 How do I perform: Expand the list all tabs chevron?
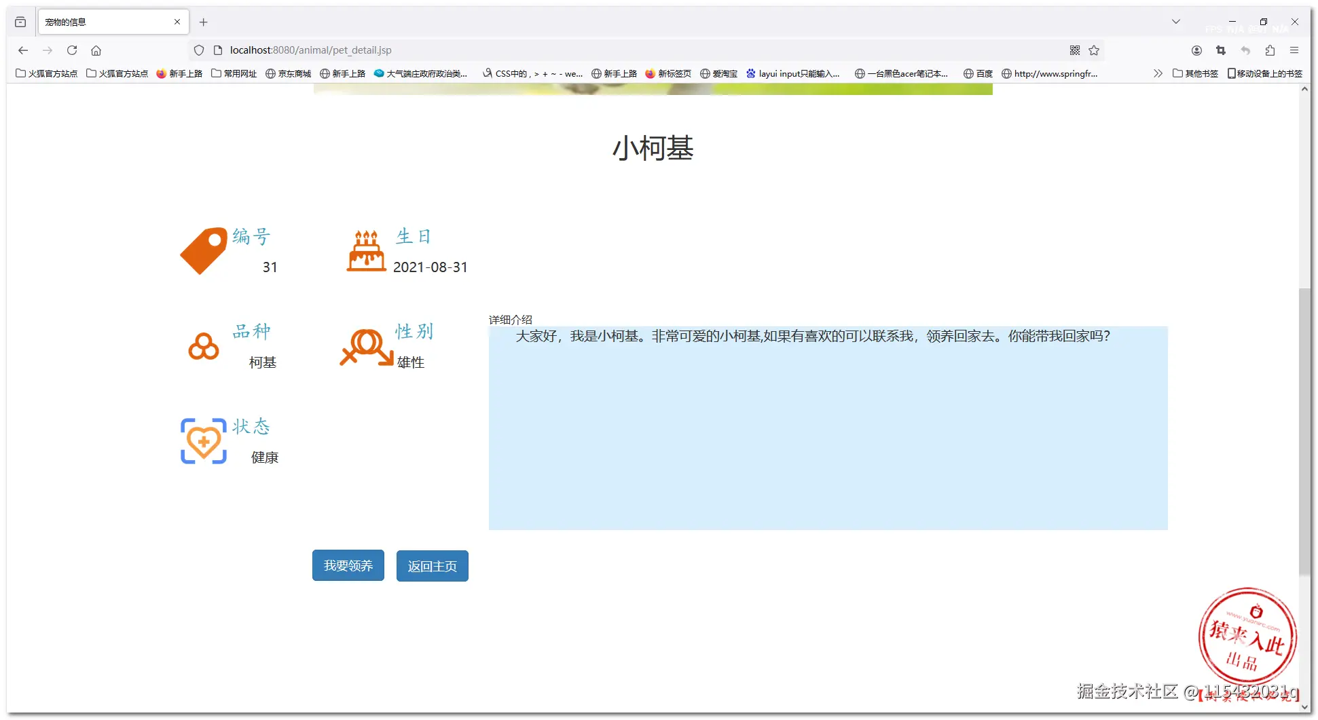pyautogui.click(x=1175, y=22)
